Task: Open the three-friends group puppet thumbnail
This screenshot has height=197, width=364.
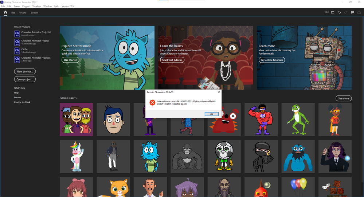Action: pos(76,119)
